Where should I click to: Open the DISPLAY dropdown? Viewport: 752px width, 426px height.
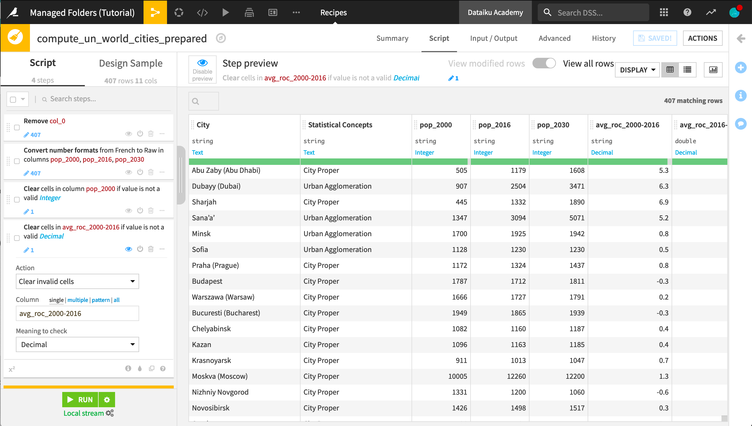click(x=637, y=70)
